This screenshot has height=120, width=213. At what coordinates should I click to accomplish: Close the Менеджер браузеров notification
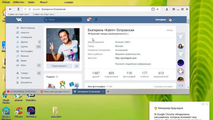(x=207, y=104)
